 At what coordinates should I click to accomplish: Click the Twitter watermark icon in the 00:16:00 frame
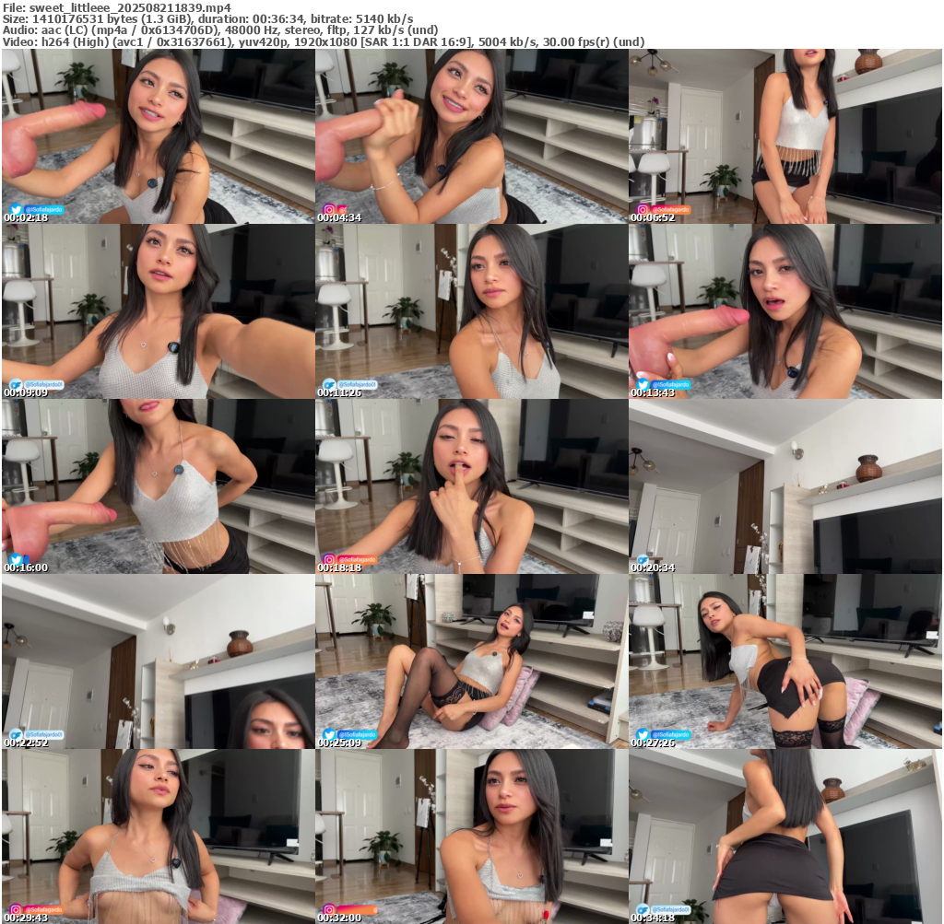[16, 559]
